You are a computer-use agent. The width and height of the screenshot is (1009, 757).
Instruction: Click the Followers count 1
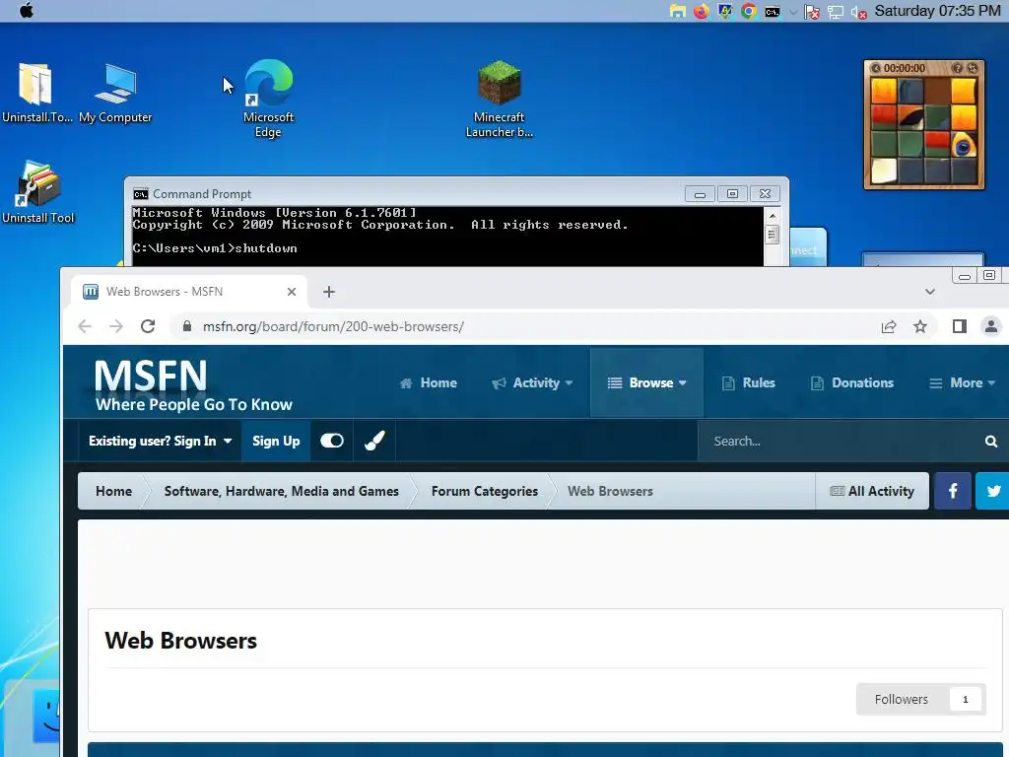[x=966, y=699]
